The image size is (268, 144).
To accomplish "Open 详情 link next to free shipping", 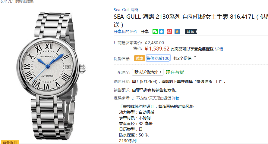I will click(219, 49).
